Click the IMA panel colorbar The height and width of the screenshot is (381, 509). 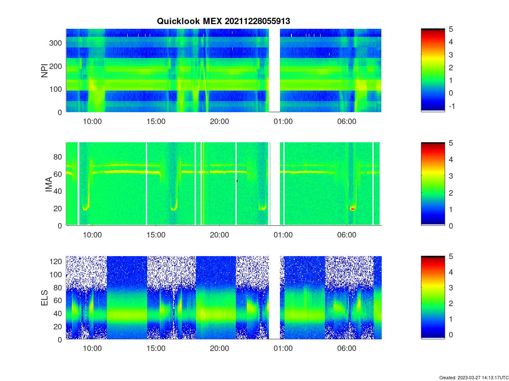433,184
